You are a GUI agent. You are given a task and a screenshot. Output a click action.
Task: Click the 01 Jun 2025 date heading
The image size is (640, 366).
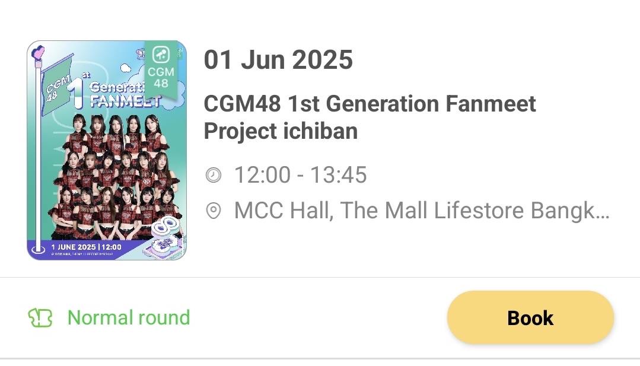(x=278, y=59)
